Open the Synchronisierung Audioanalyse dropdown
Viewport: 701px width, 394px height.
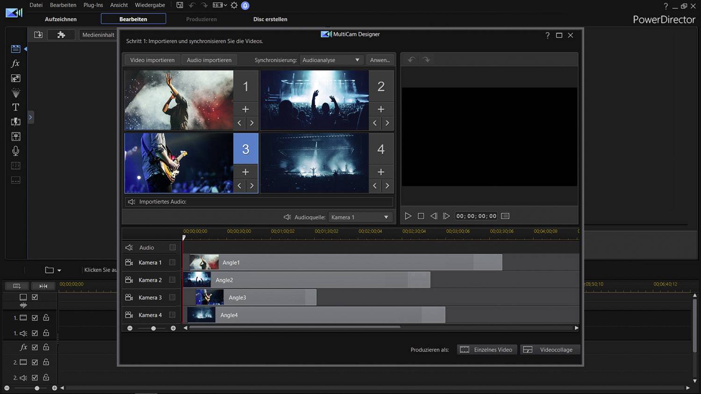click(332, 60)
